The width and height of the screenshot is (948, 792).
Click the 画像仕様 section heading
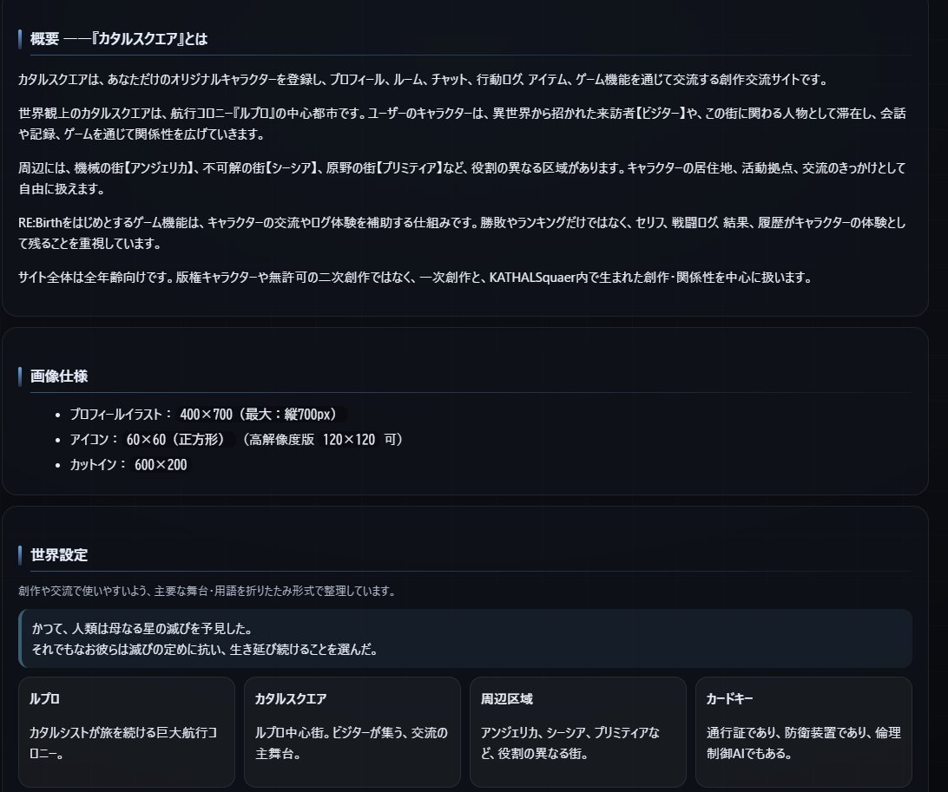tap(59, 376)
